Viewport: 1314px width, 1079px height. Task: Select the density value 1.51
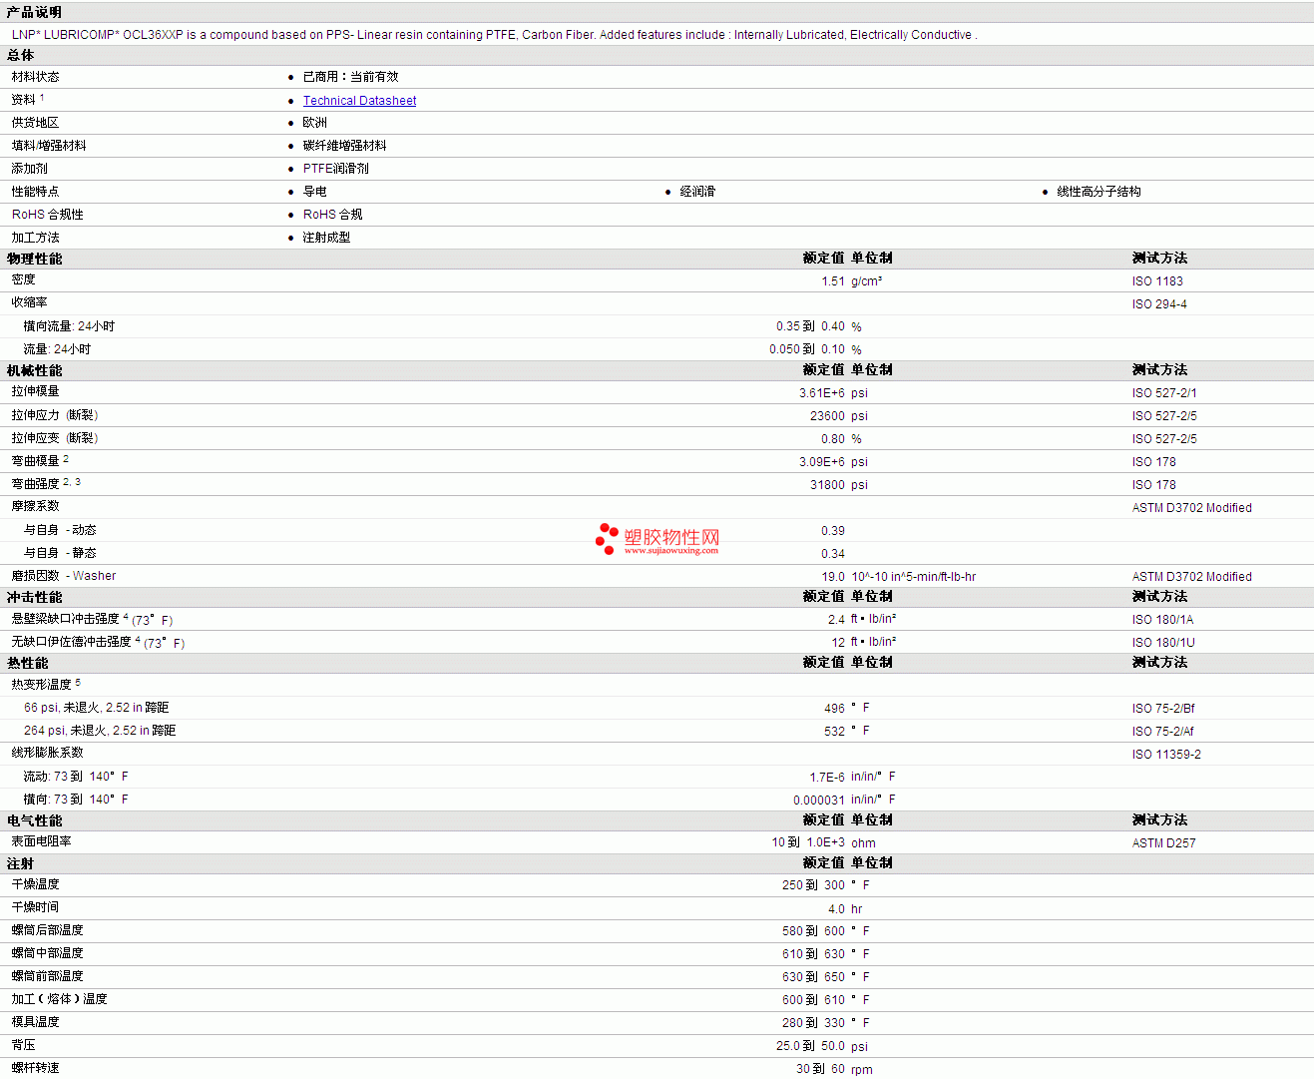[833, 281]
